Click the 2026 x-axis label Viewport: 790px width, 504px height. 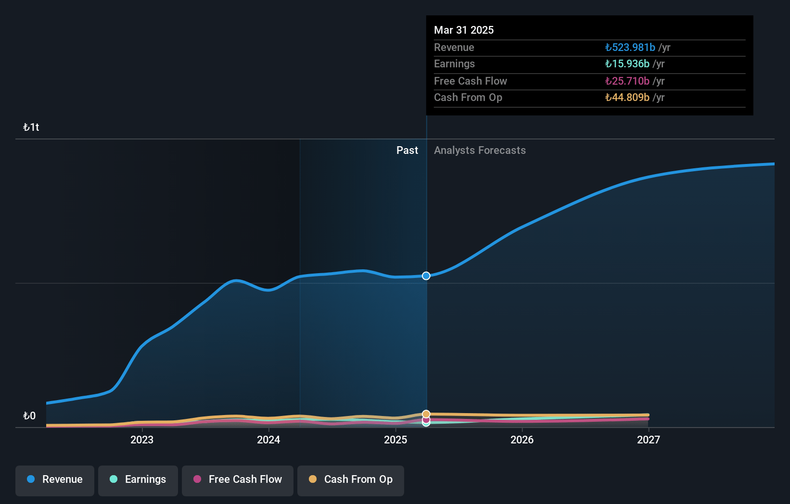pyautogui.click(x=522, y=440)
